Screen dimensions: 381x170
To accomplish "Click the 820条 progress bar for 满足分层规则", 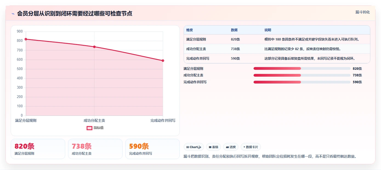I will coord(302,68).
